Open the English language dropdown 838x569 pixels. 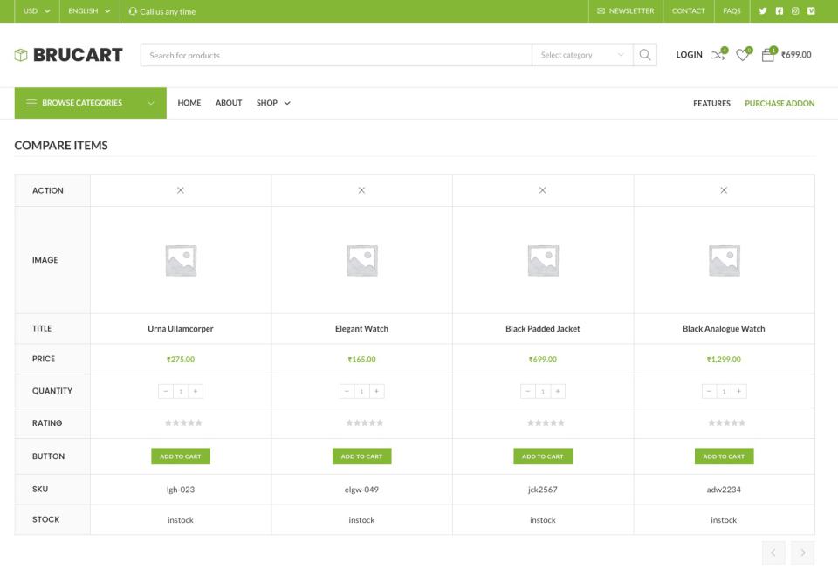pyautogui.click(x=89, y=11)
